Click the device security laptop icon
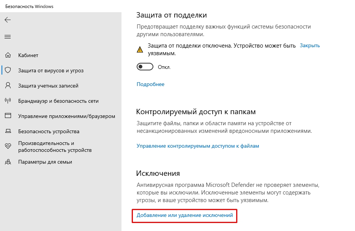 click(8, 131)
